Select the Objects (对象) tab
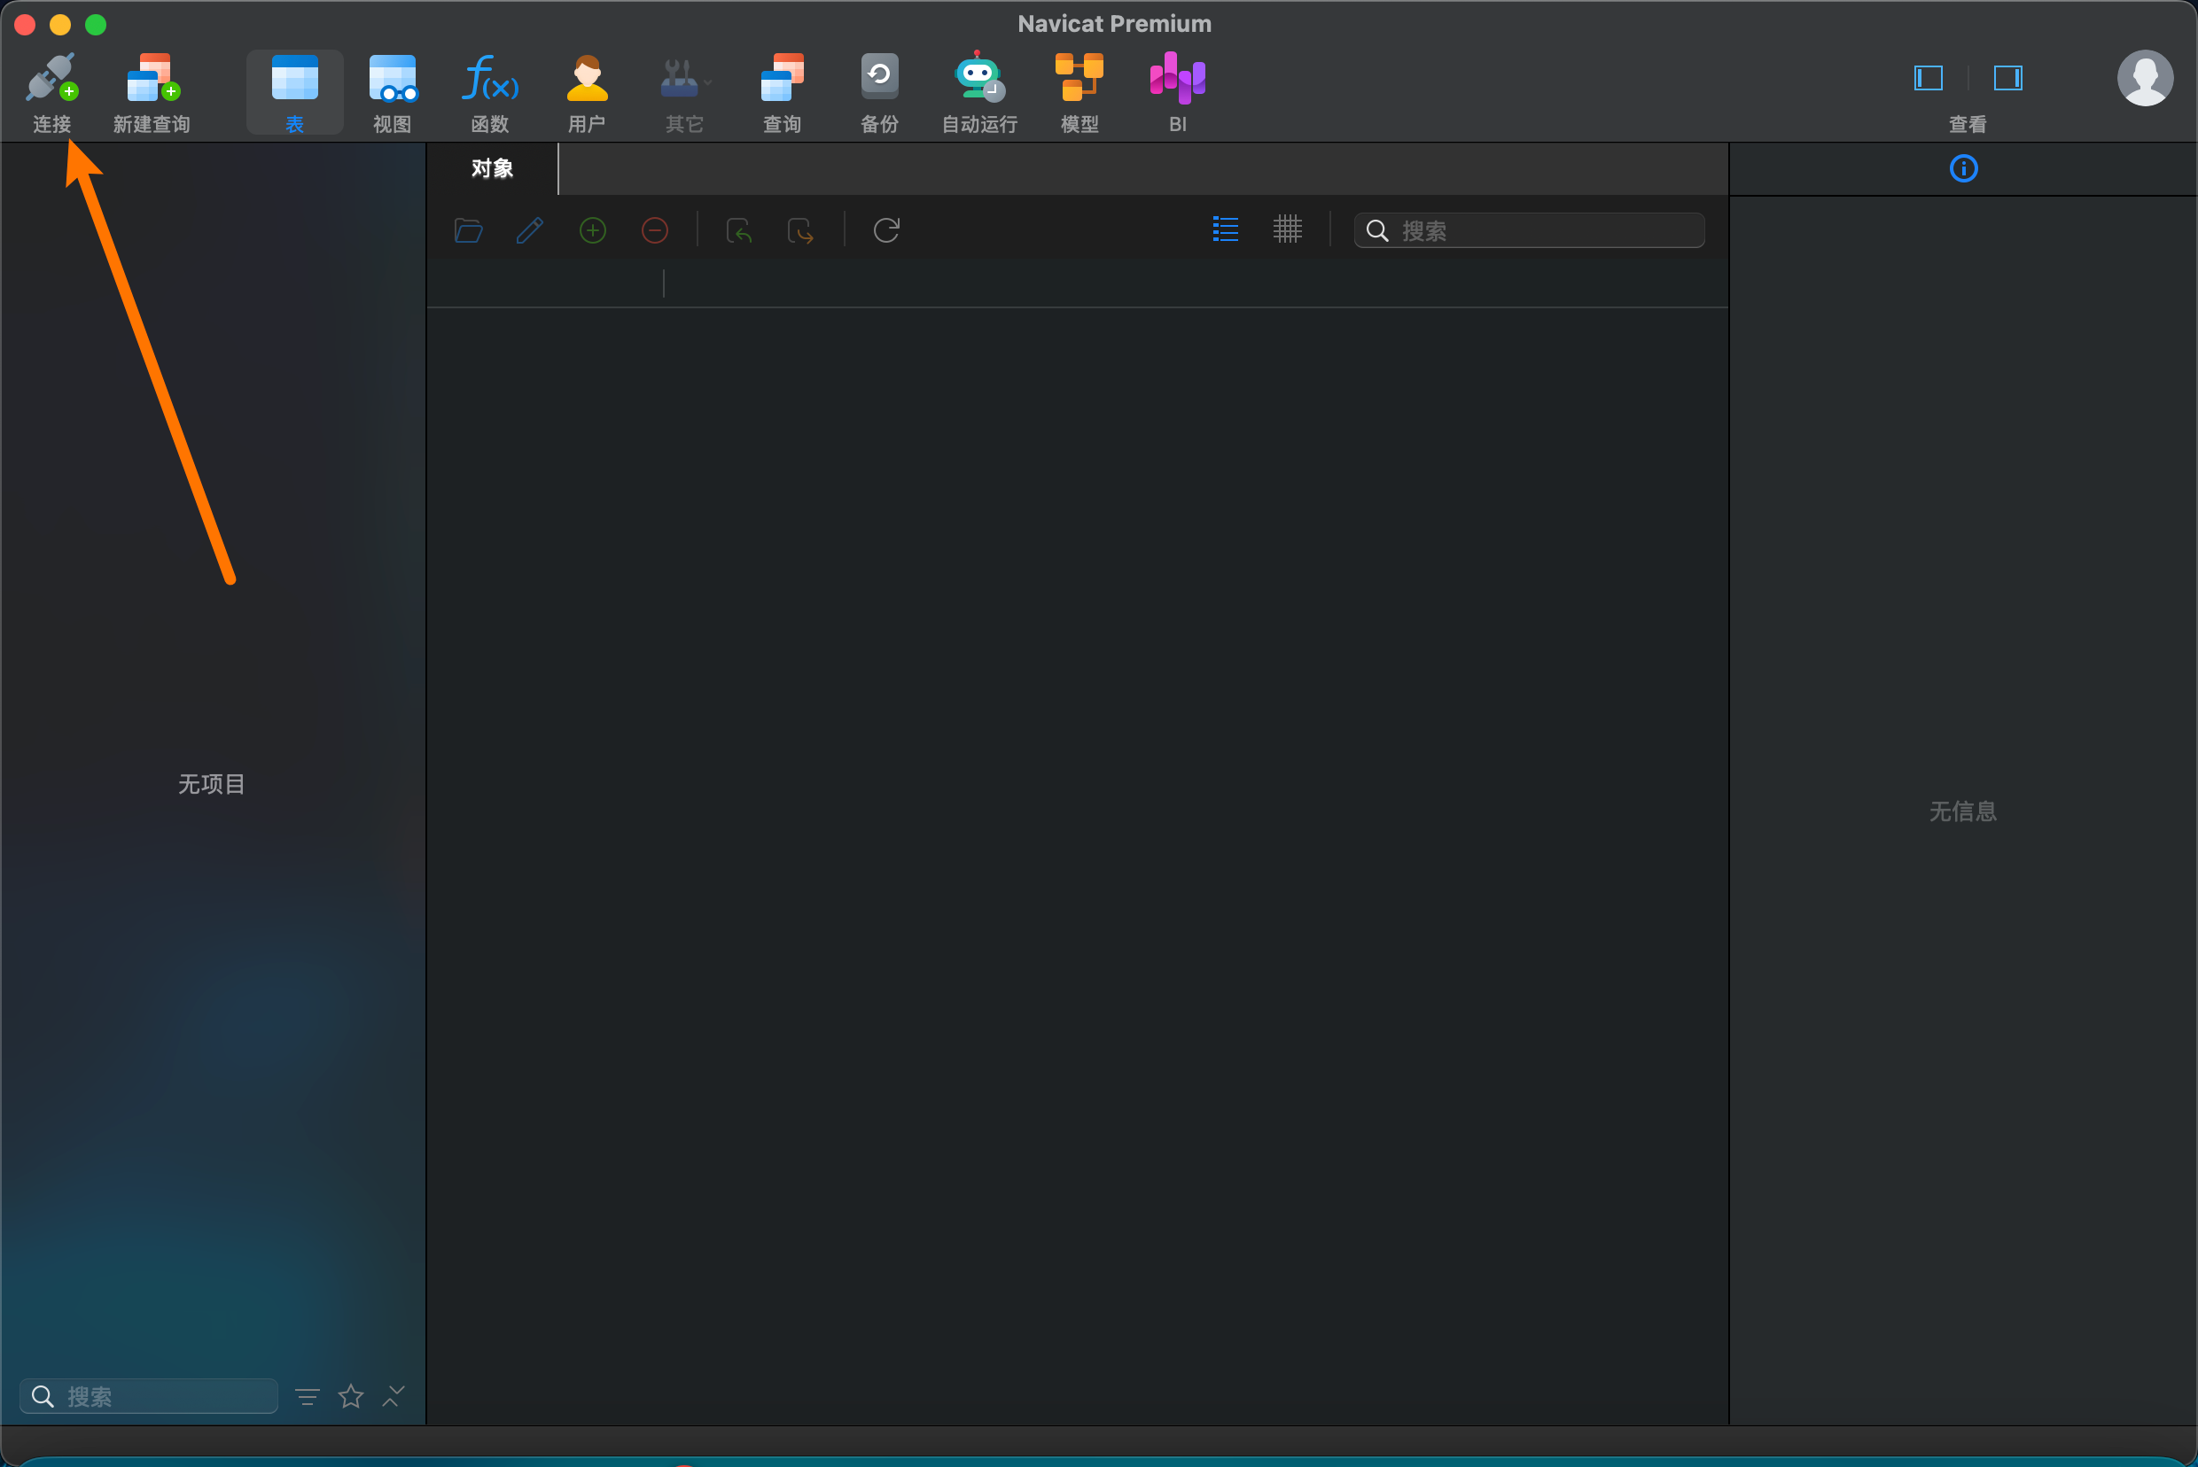The height and width of the screenshot is (1467, 2198). [493, 168]
